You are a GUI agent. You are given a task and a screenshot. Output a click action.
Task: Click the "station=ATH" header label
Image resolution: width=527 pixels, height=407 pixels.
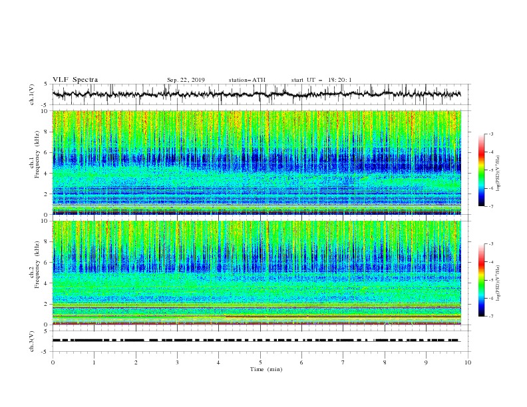click(x=247, y=80)
